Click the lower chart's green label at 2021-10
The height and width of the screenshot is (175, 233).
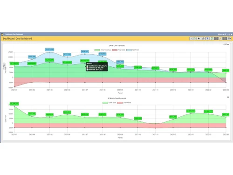tap(138, 119)
